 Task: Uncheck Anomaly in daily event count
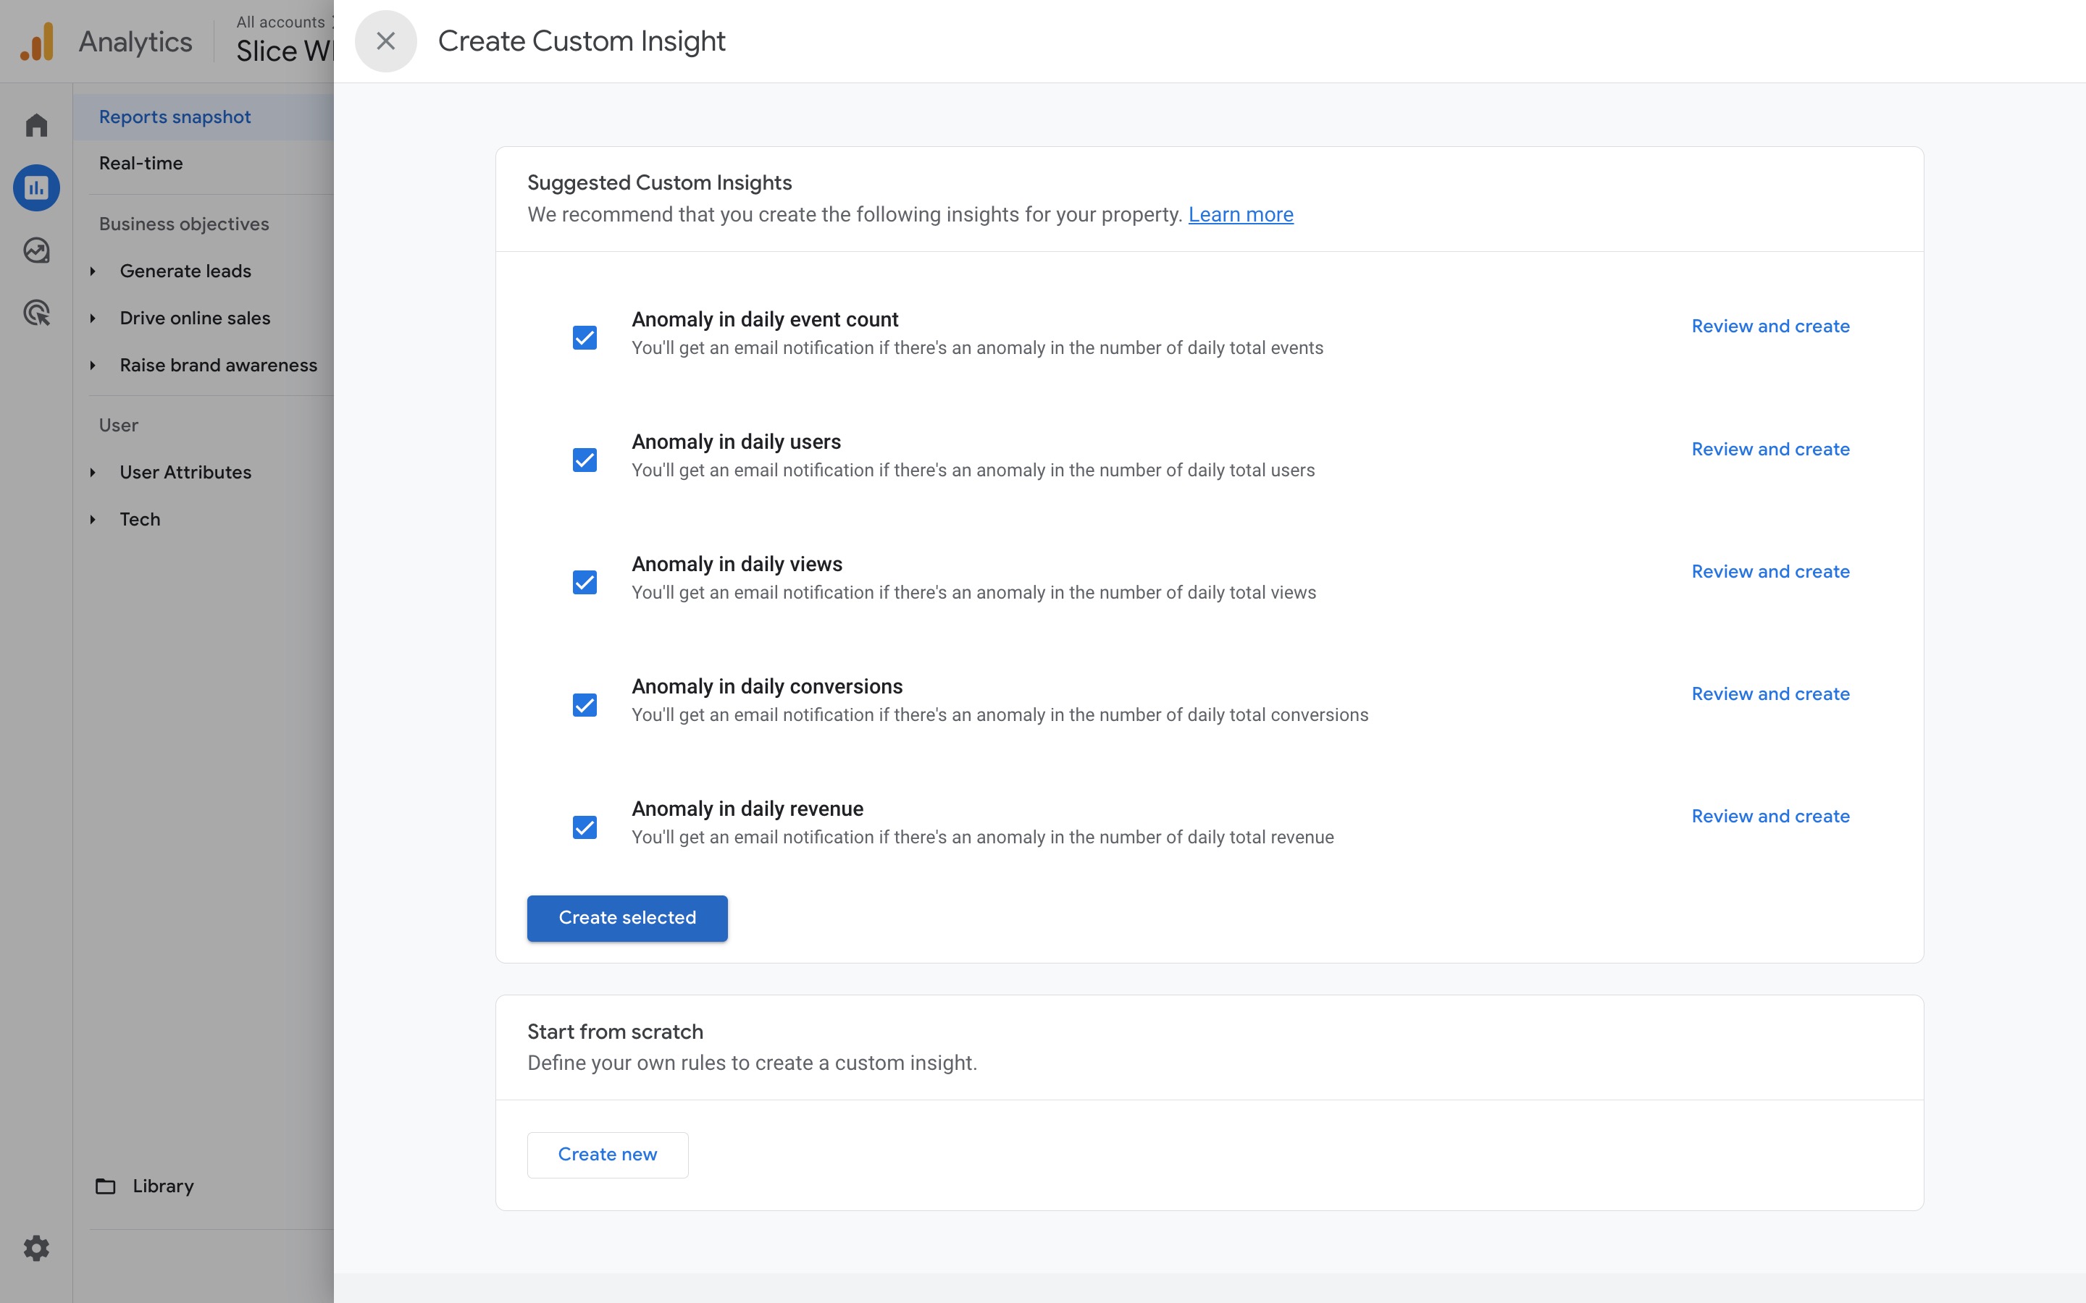[x=585, y=337]
